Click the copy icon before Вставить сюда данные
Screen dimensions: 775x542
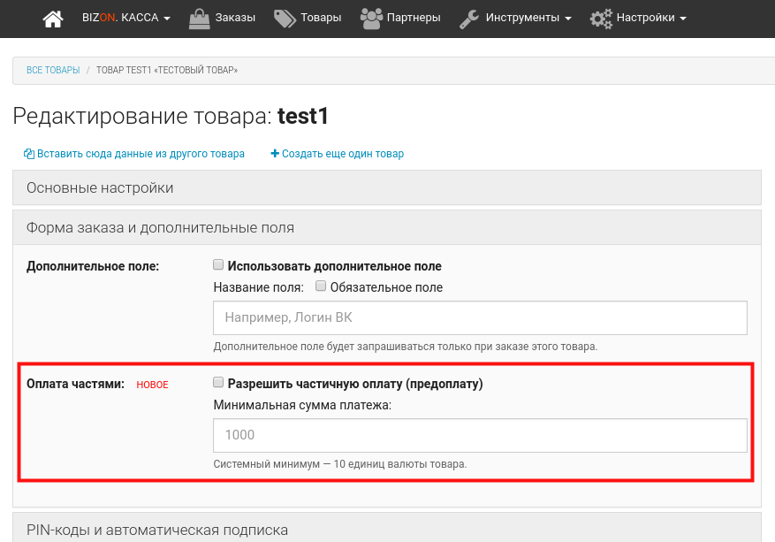click(x=29, y=154)
